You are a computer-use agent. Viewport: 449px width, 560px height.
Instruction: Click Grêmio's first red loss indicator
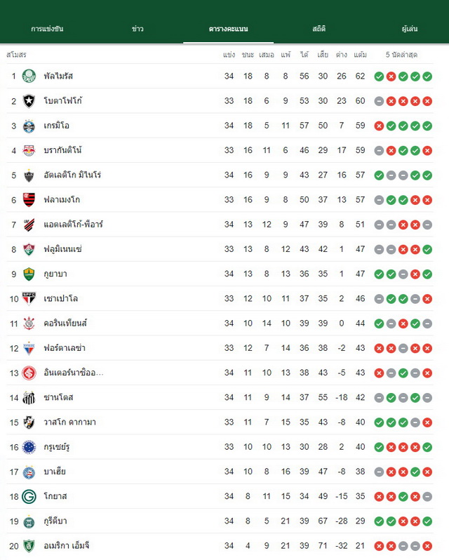pyautogui.click(x=379, y=126)
